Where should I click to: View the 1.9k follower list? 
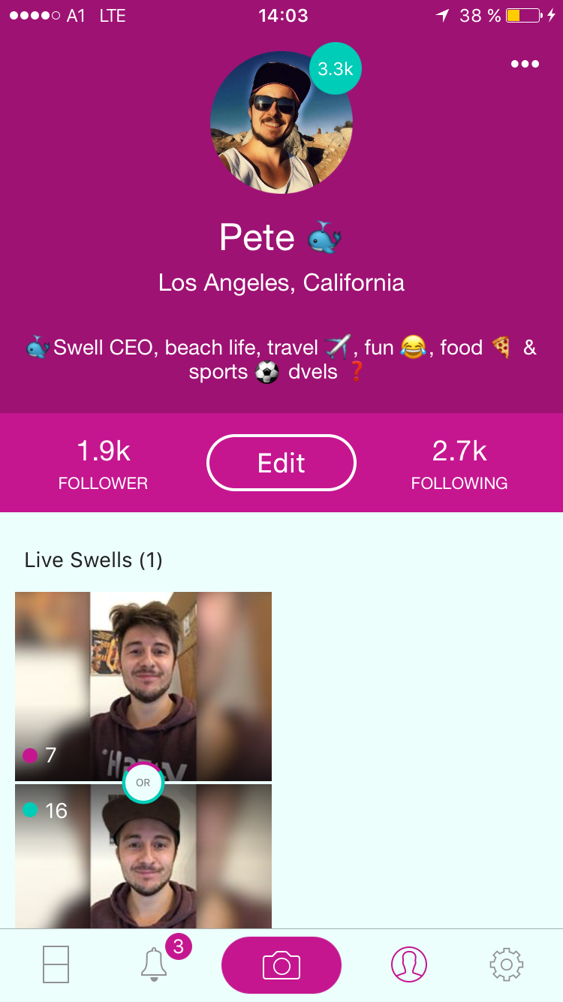tap(104, 463)
